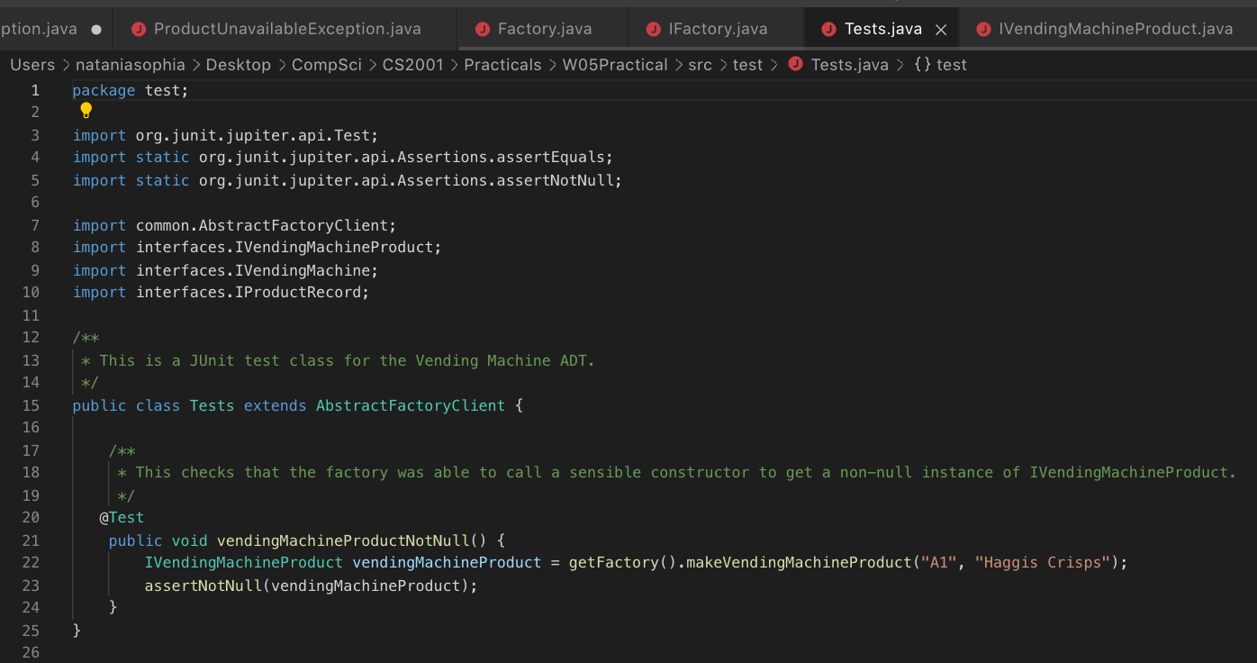Click 'assertEquals' in the static import
This screenshot has height=663, width=1257.
[550, 157]
